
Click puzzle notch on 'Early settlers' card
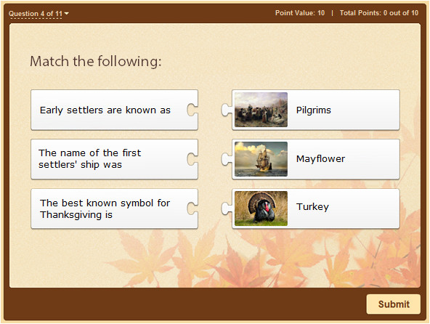[x=192, y=110]
